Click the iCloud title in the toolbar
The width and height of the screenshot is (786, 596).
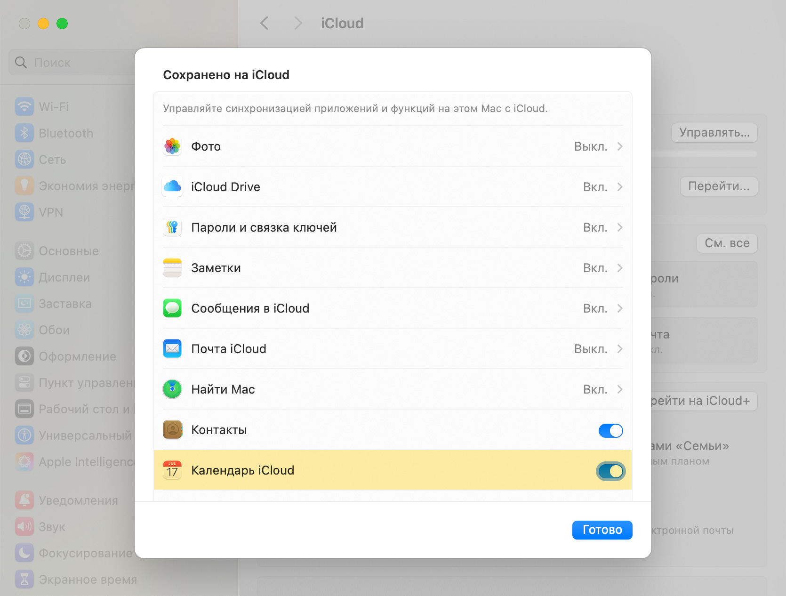click(342, 23)
